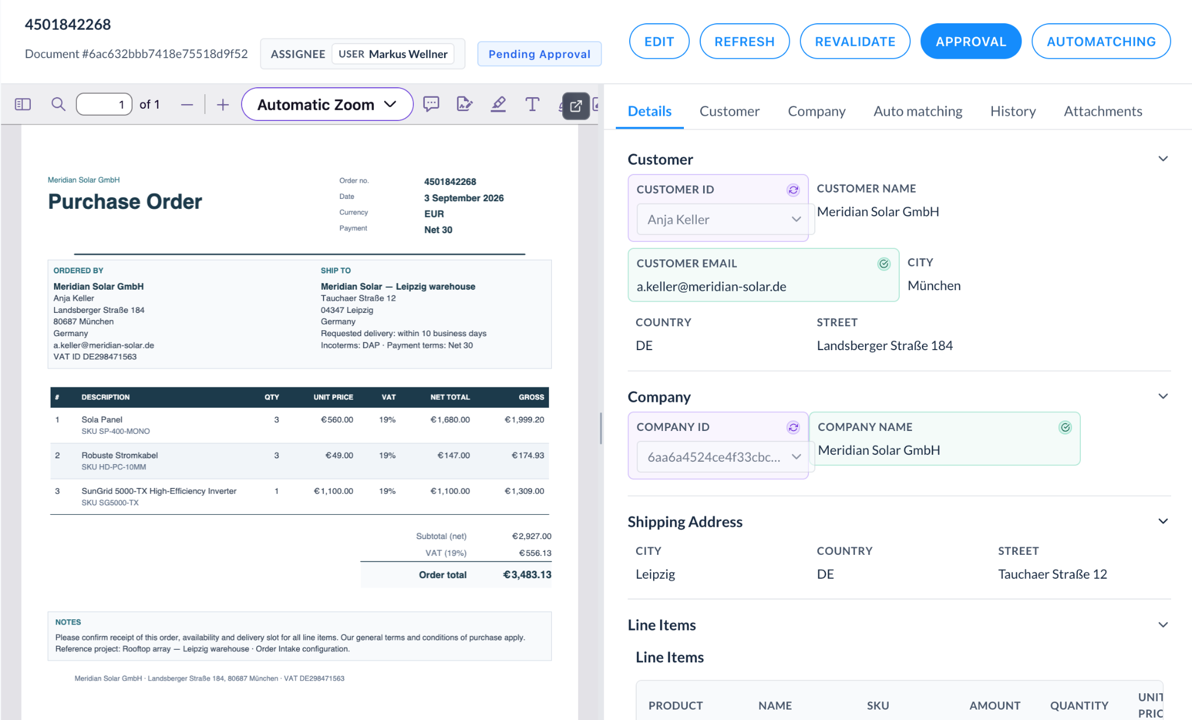Open the search magnifier in PDF toolbar
This screenshot has width=1192, height=720.
[58, 105]
